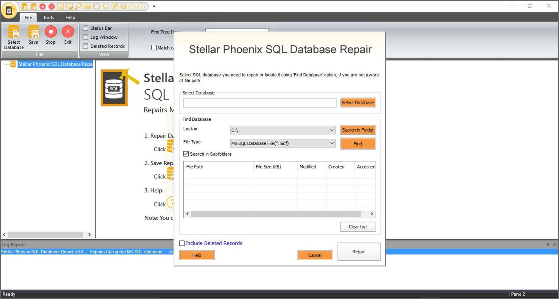
Task: Click large Select Database ribbon button
Action: pyautogui.click(x=14, y=37)
